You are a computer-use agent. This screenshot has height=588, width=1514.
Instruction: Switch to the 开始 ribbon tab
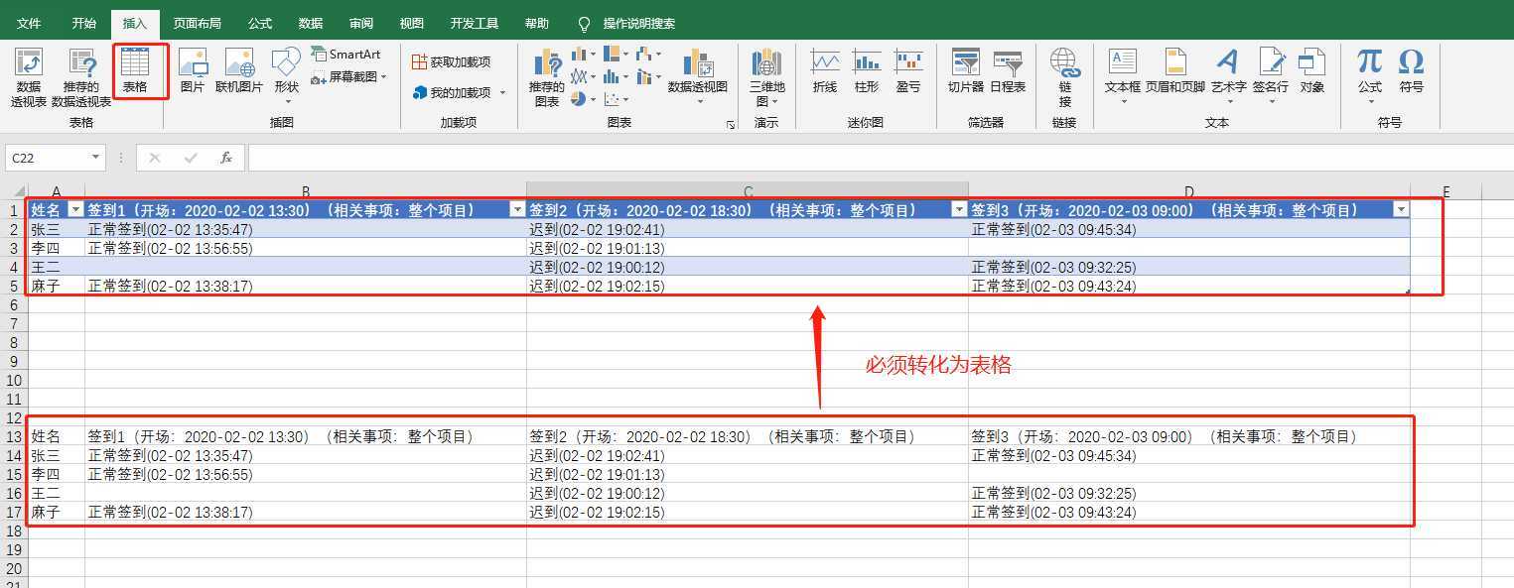83,23
